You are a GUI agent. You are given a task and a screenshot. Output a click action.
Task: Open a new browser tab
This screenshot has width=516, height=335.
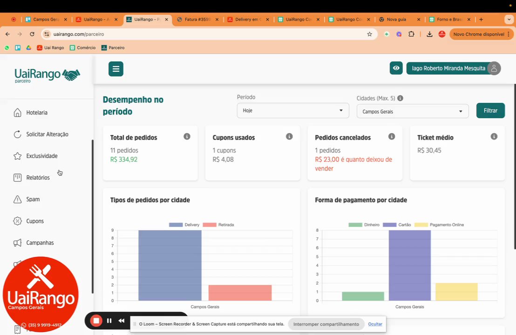[x=481, y=20]
